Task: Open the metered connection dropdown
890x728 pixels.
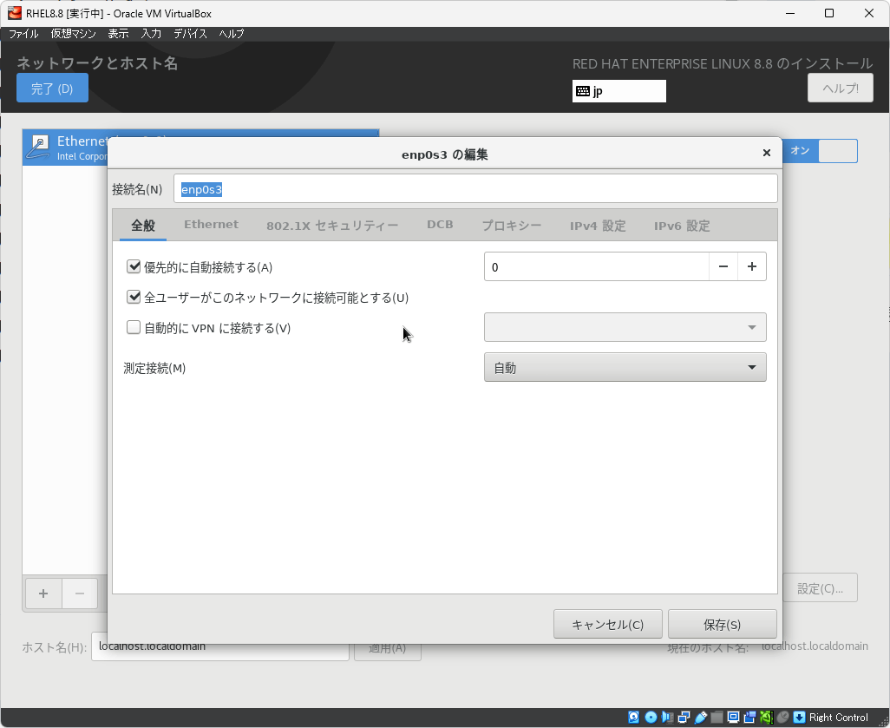Action: coord(625,367)
